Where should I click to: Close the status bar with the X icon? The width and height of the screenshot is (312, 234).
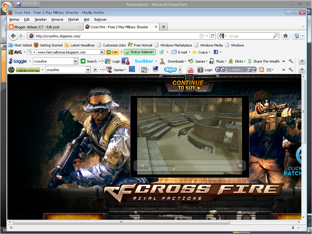[11, 227]
